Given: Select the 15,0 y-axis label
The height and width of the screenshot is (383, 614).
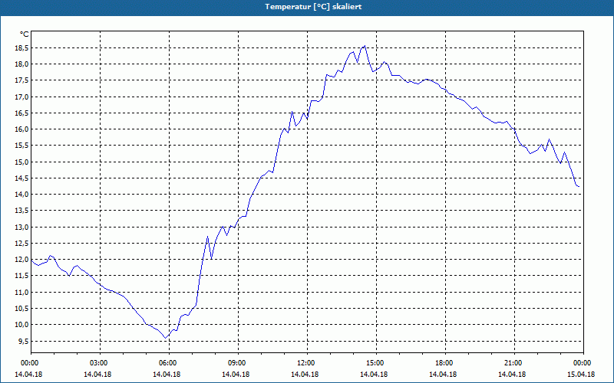Looking at the screenshot, I should coord(22,162).
